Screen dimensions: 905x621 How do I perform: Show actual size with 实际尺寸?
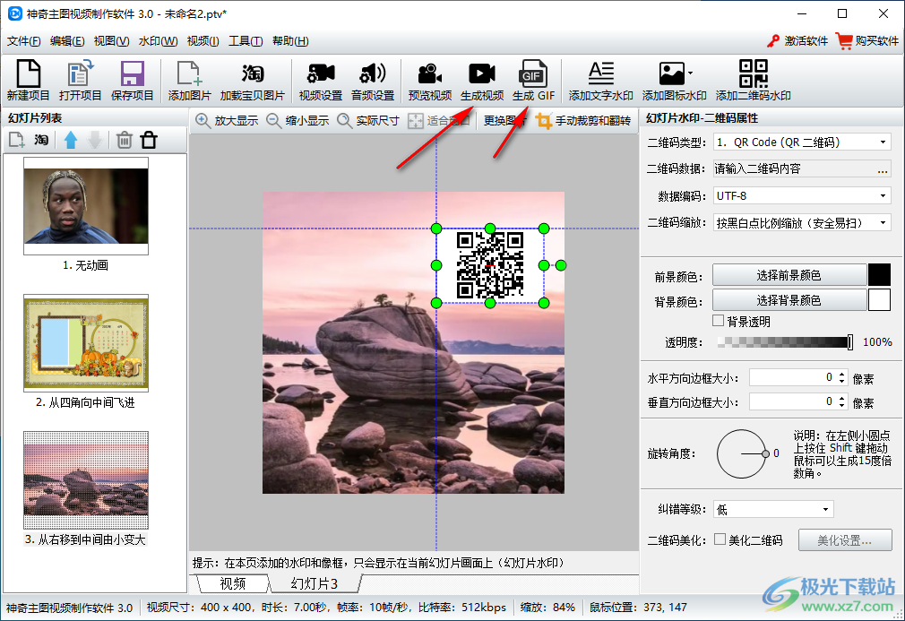point(368,121)
